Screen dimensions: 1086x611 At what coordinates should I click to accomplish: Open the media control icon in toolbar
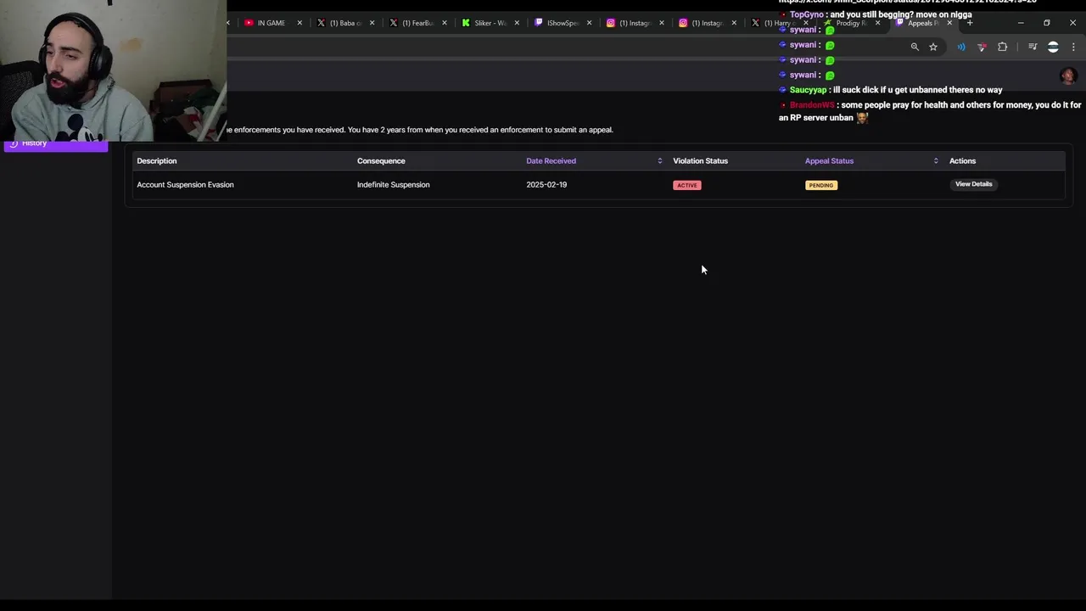pos(1033,47)
